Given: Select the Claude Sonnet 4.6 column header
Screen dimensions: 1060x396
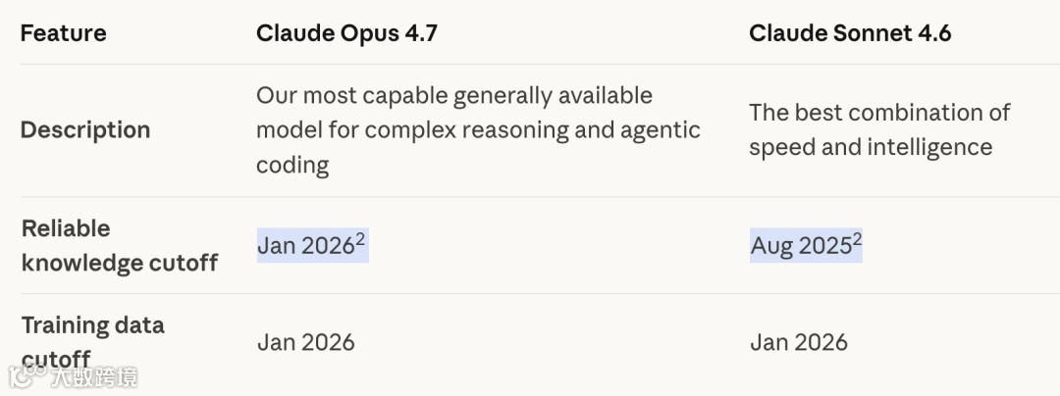Looking at the screenshot, I should pos(850,33).
